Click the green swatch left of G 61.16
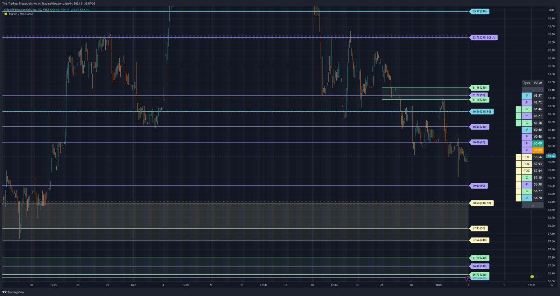 (x=519, y=123)
